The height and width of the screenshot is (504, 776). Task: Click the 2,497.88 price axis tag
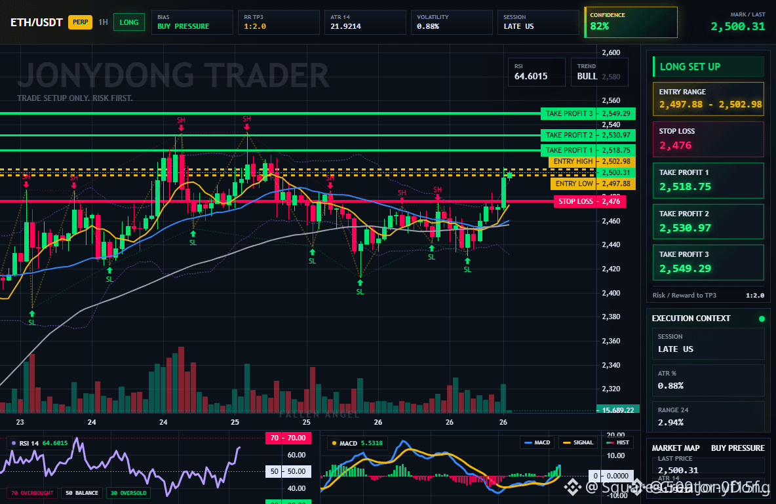click(x=616, y=184)
